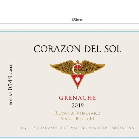Viewport: 139px width, 139px height.
Task: Click the MENDOZA text in region line
Action: (x=98, y=128)
